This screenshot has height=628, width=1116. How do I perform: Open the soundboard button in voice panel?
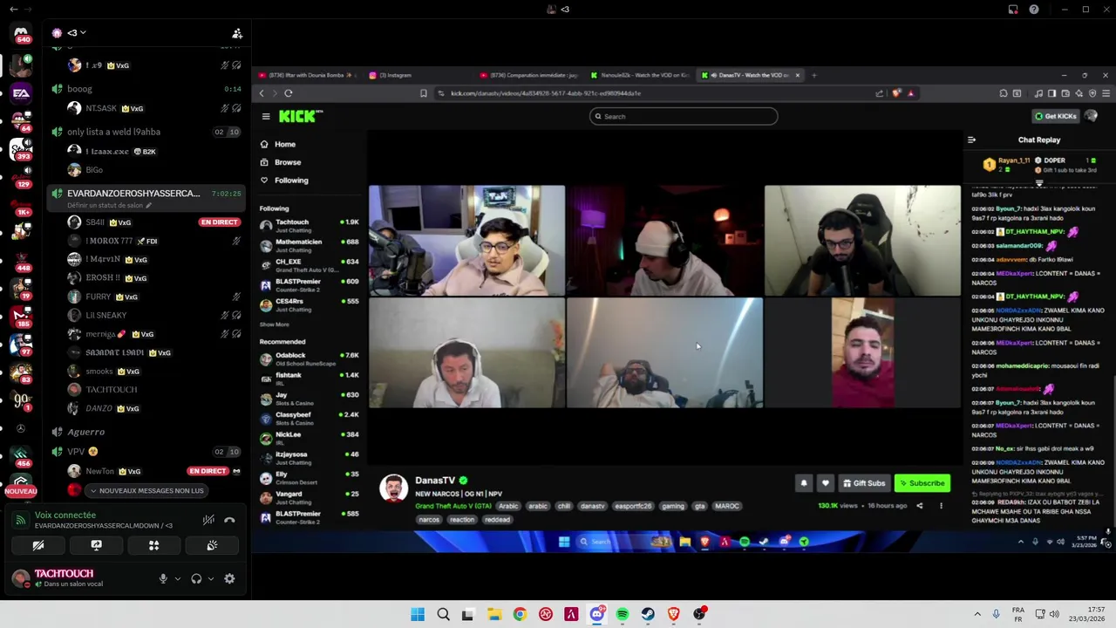click(212, 545)
